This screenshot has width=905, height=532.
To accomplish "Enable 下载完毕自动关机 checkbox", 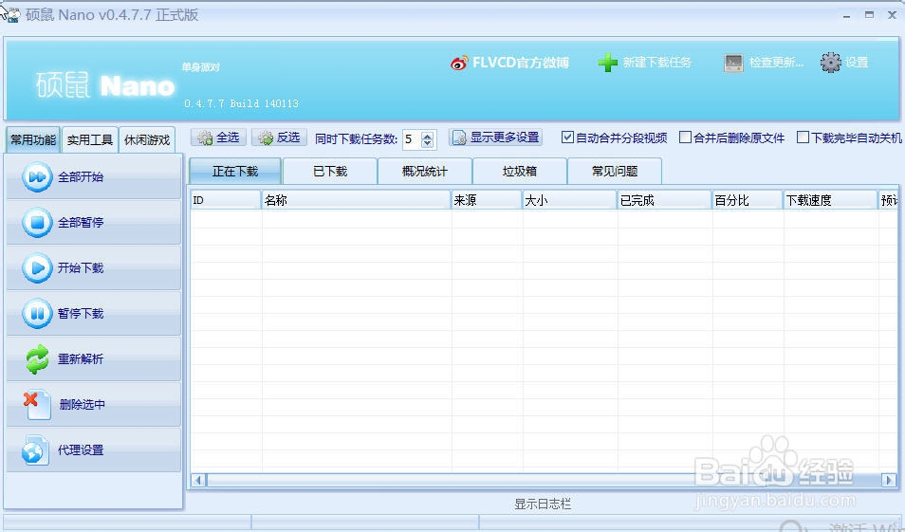I will tap(803, 138).
